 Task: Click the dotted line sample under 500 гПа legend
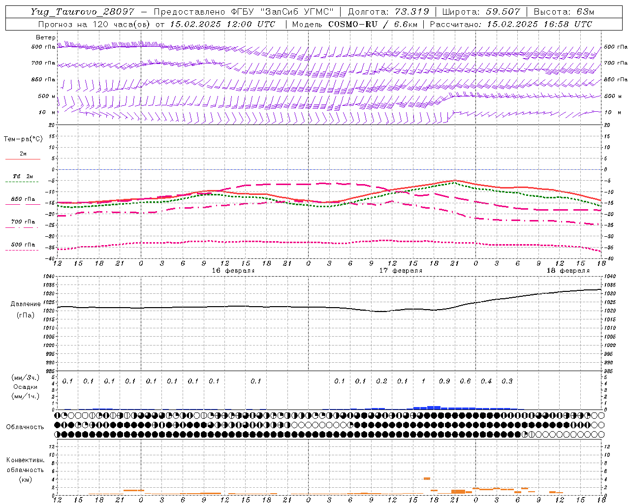click(x=22, y=250)
